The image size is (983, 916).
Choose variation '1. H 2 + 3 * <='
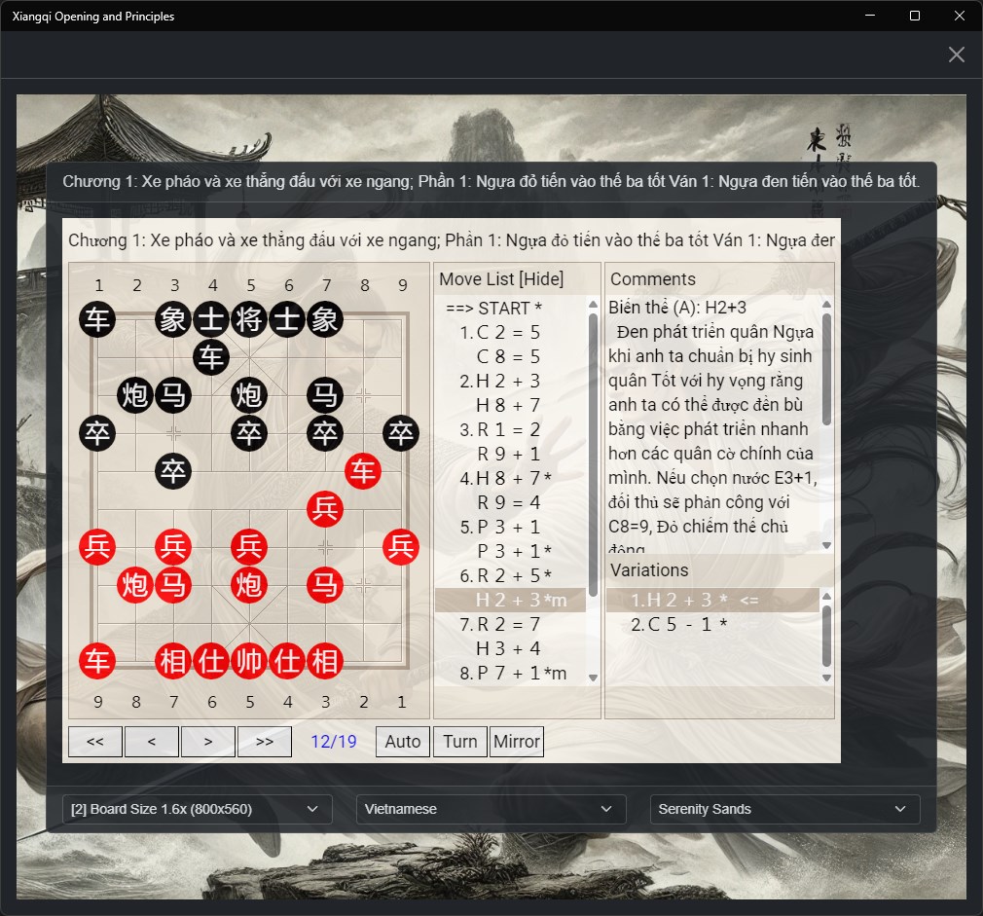point(712,600)
